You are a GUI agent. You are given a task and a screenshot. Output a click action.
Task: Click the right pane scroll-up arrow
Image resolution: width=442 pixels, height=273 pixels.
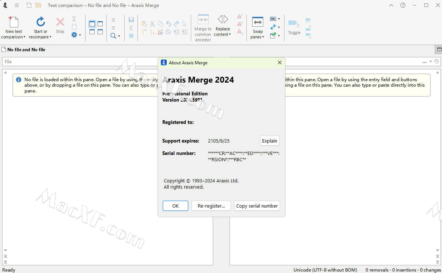tap(438, 72)
